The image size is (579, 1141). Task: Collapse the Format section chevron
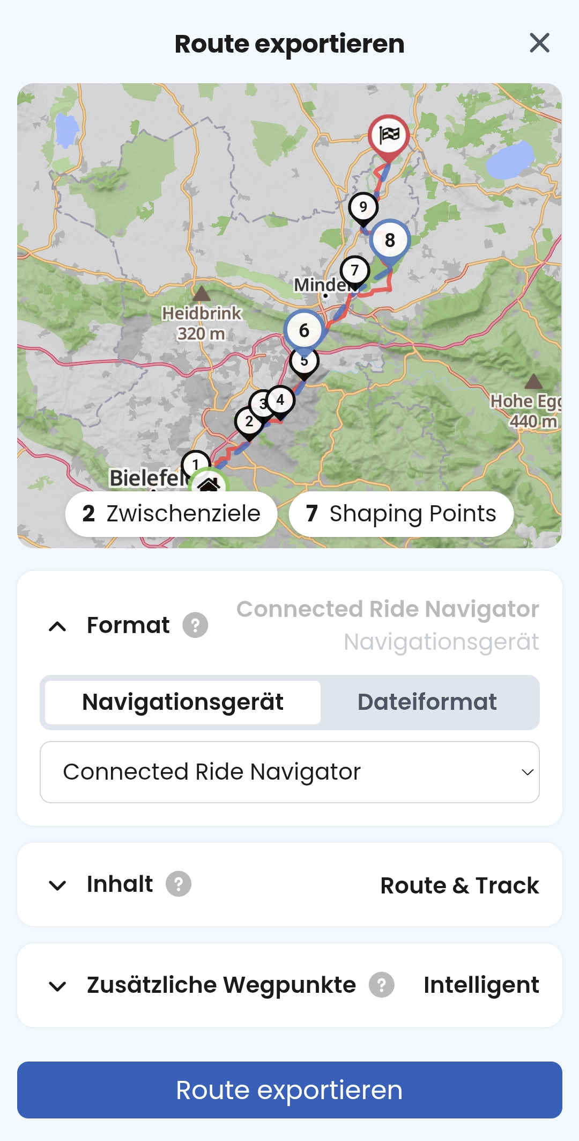57,626
